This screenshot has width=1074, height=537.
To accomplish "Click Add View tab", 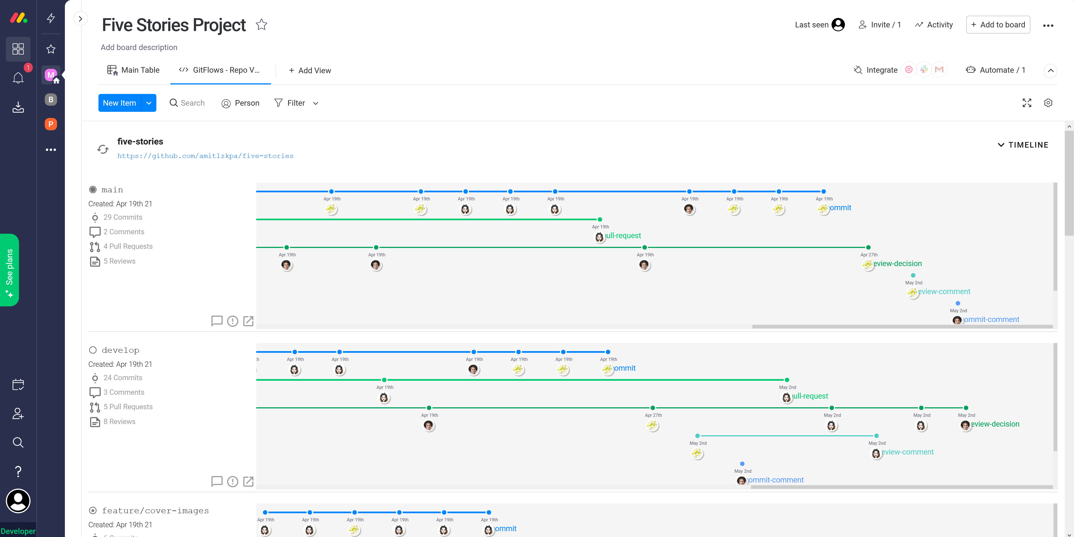I will [310, 70].
